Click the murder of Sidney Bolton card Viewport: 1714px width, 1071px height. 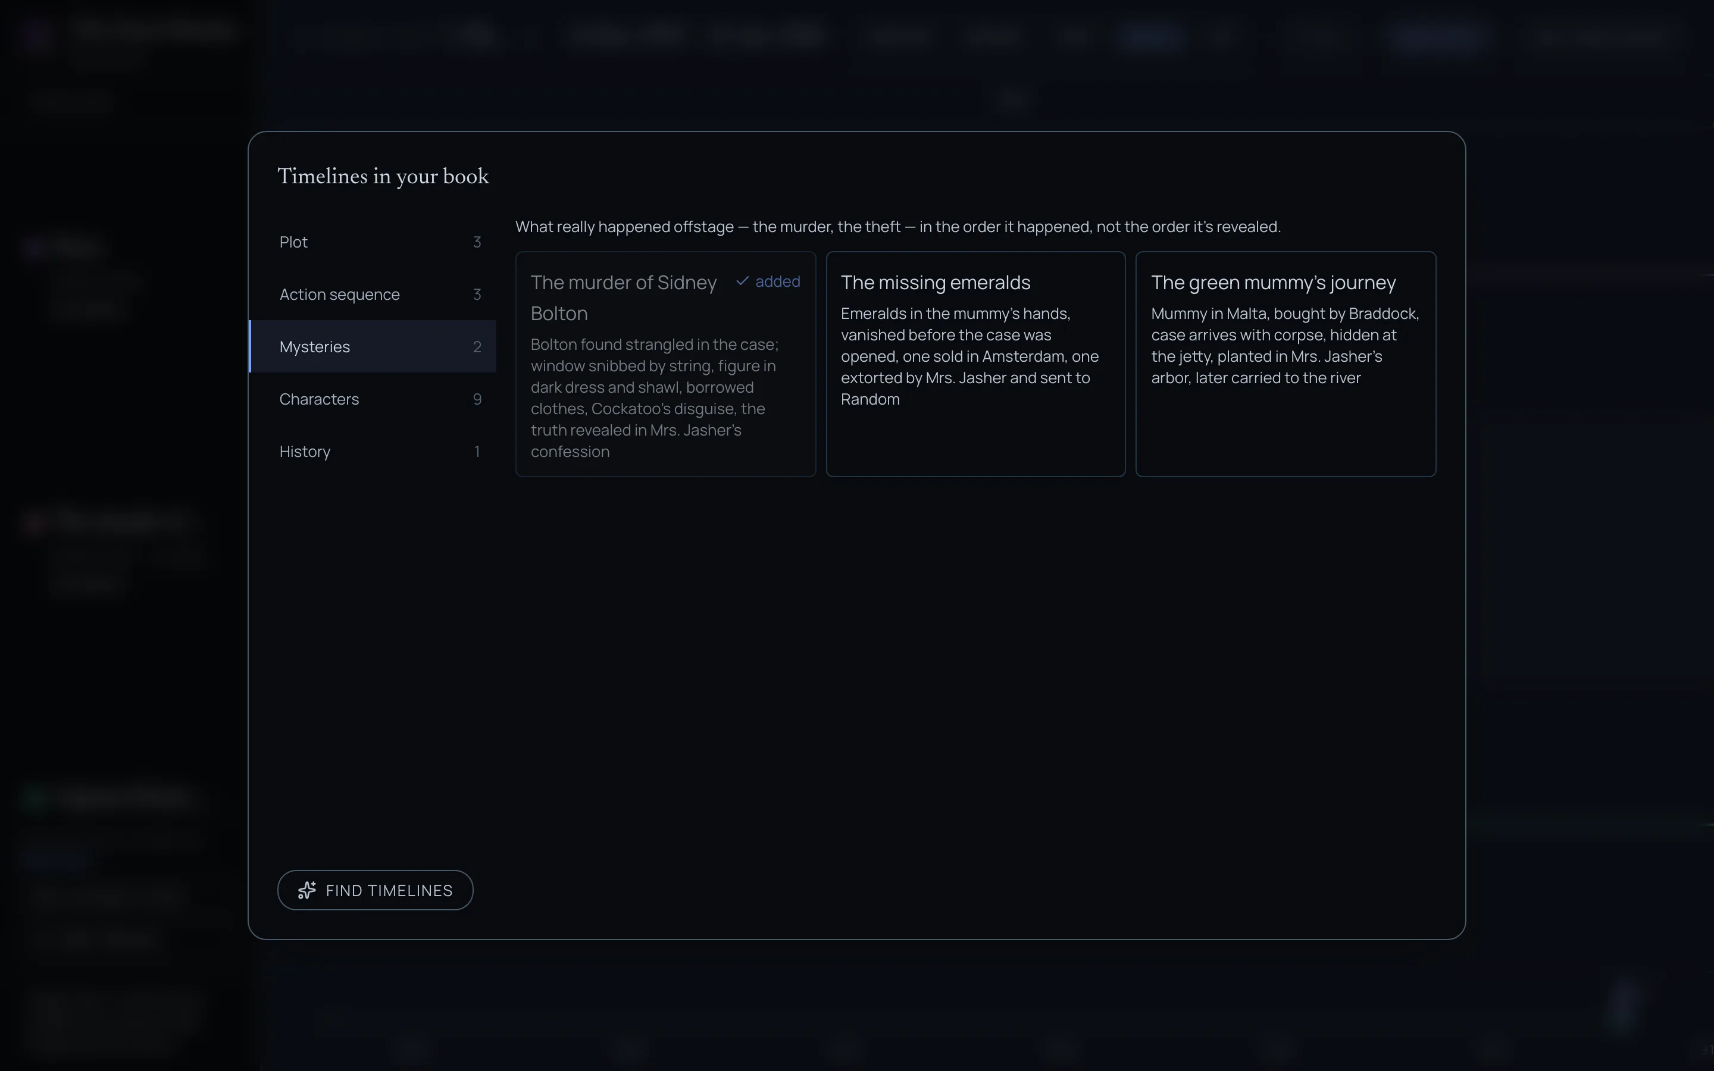[x=666, y=364]
